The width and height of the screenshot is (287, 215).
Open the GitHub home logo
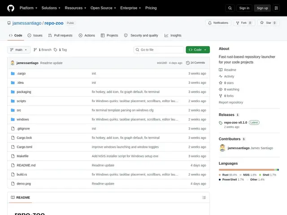(11, 8)
